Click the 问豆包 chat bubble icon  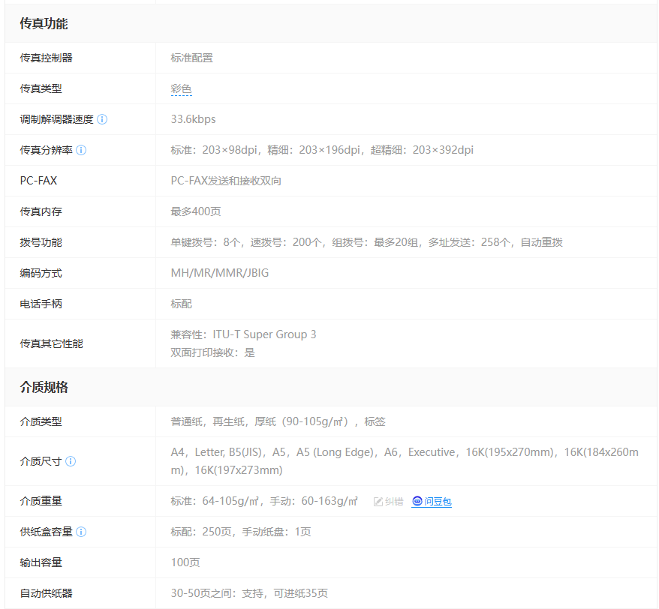coord(417,501)
